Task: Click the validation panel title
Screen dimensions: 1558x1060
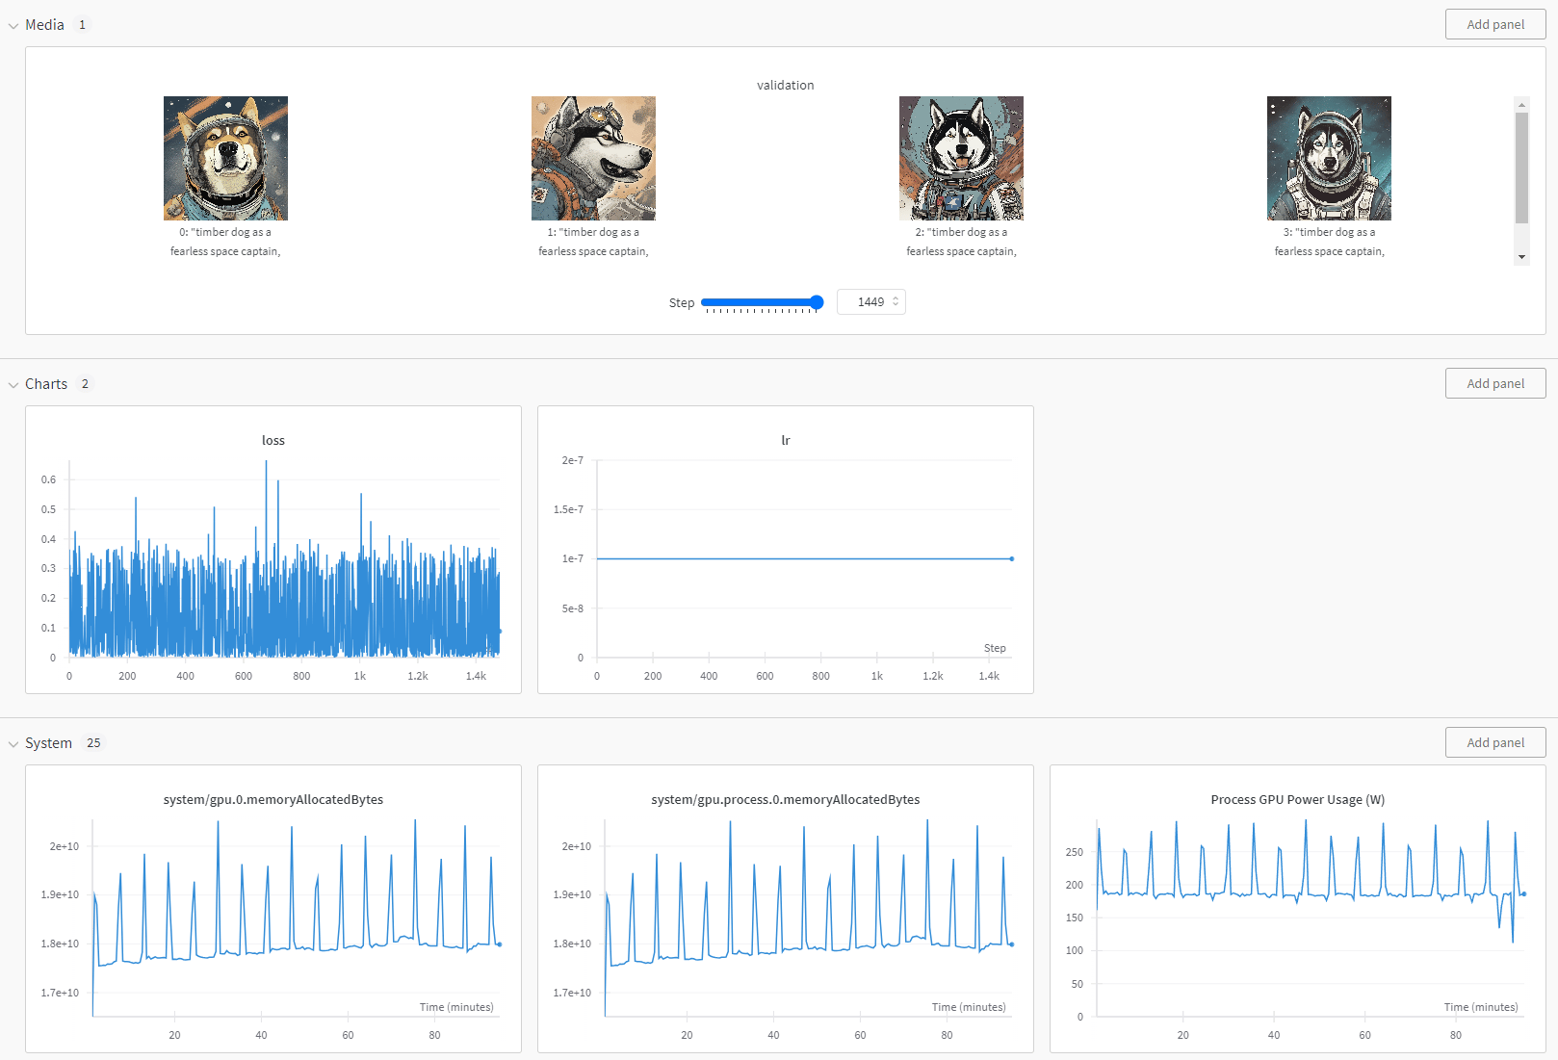Action: [x=786, y=85]
